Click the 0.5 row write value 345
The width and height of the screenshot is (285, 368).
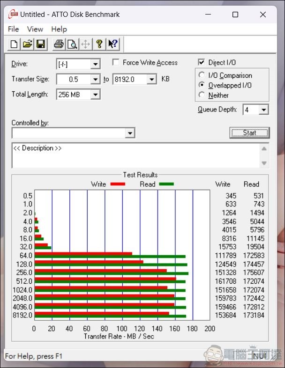tap(231, 196)
